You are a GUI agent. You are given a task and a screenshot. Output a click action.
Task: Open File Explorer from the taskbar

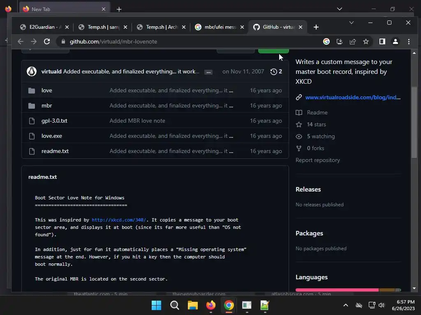pos(192,305)
